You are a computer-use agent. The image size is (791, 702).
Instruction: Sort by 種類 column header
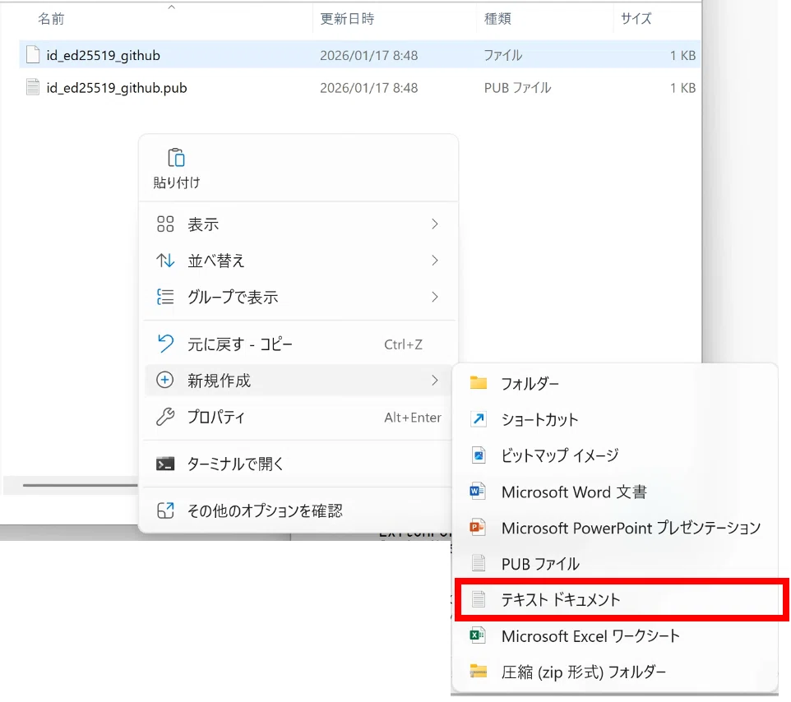(x=497, y=19)
